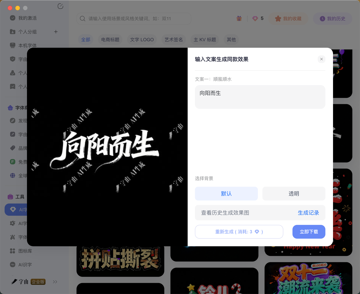Open the 发现 discovery compass icon
The image size is (360, 294).
pos(13,121)
